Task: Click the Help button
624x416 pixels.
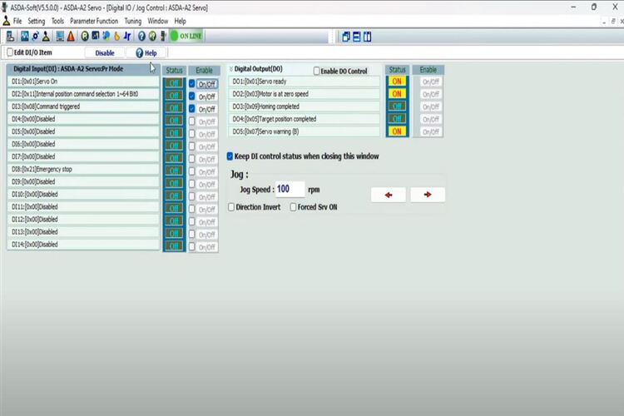Action: [x=146, y=52]
